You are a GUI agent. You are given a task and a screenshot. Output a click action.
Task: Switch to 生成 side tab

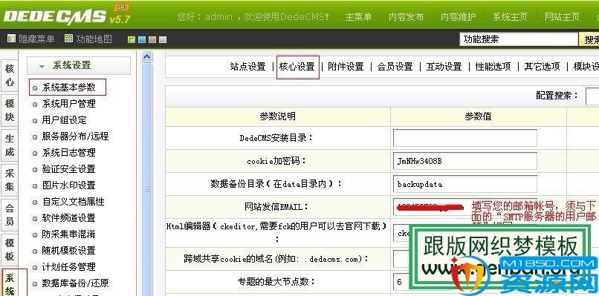coord(9,145)
